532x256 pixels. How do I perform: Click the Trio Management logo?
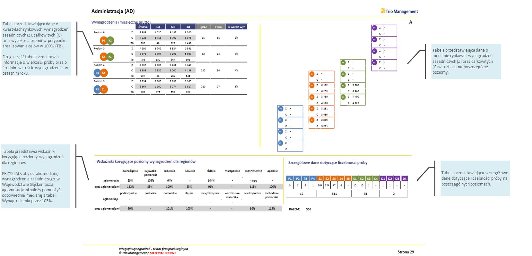(399, 11)
